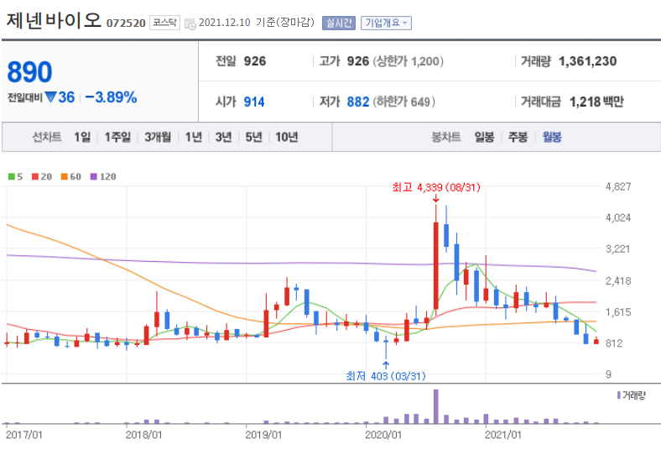
Task: Select the 3년 line chart tab
Action: [223, 137]
